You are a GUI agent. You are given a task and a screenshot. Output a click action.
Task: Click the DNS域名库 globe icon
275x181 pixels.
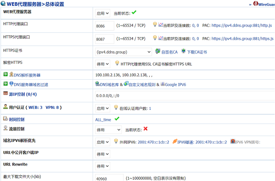click(x=98, y=84)
